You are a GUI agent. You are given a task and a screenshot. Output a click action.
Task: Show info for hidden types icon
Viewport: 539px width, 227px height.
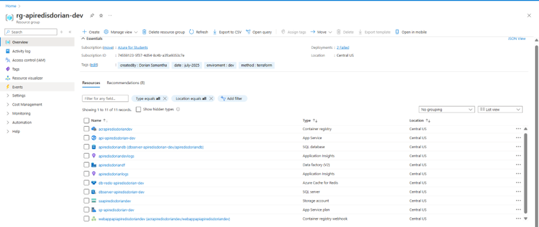point(178,109)
